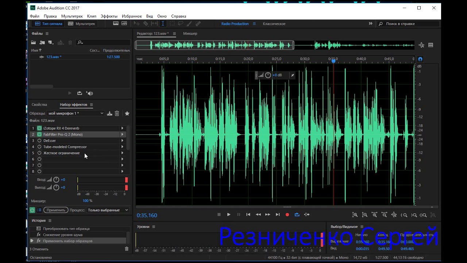Toggle power for iZotope RX 4 Dereverb
This screenshot has height=263, width=467.
pyautogui.click(x=39, y=128)
